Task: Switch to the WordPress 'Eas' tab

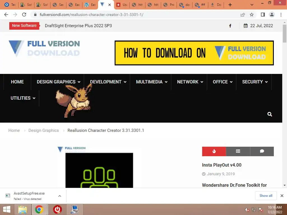Action: [90, 5]
